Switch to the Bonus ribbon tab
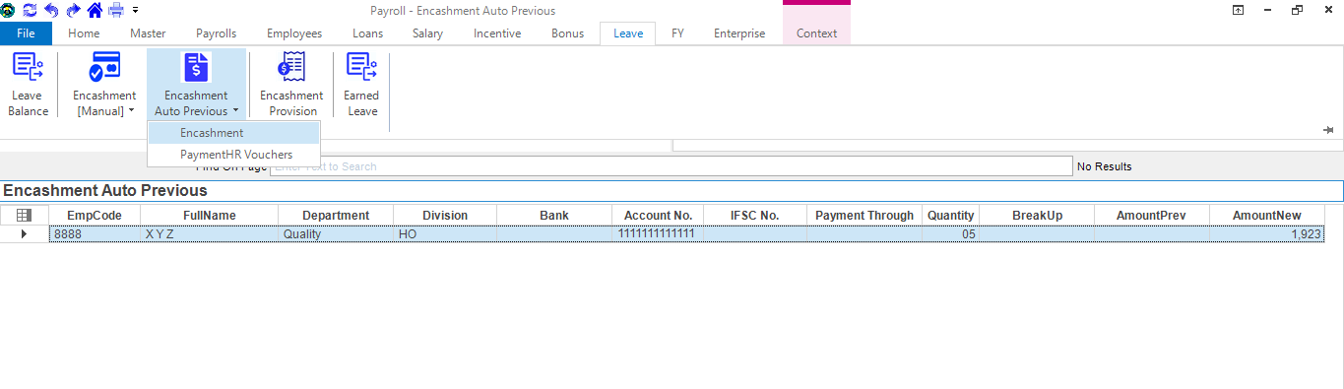The image size is (1344, 389). [567, 33]
